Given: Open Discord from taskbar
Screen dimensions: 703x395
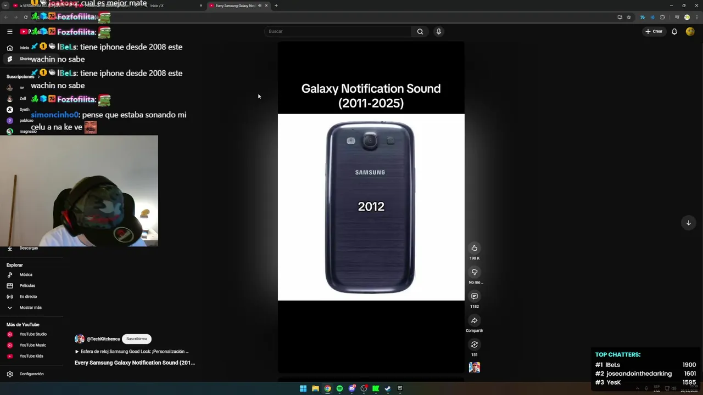Looking at the screenshot, I should point(351,388).
